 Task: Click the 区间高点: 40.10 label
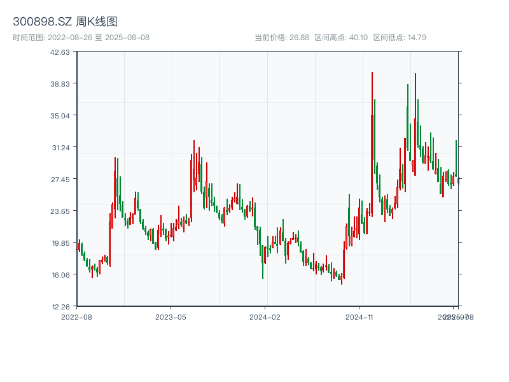pyautogui.click(x=341, y=38)
